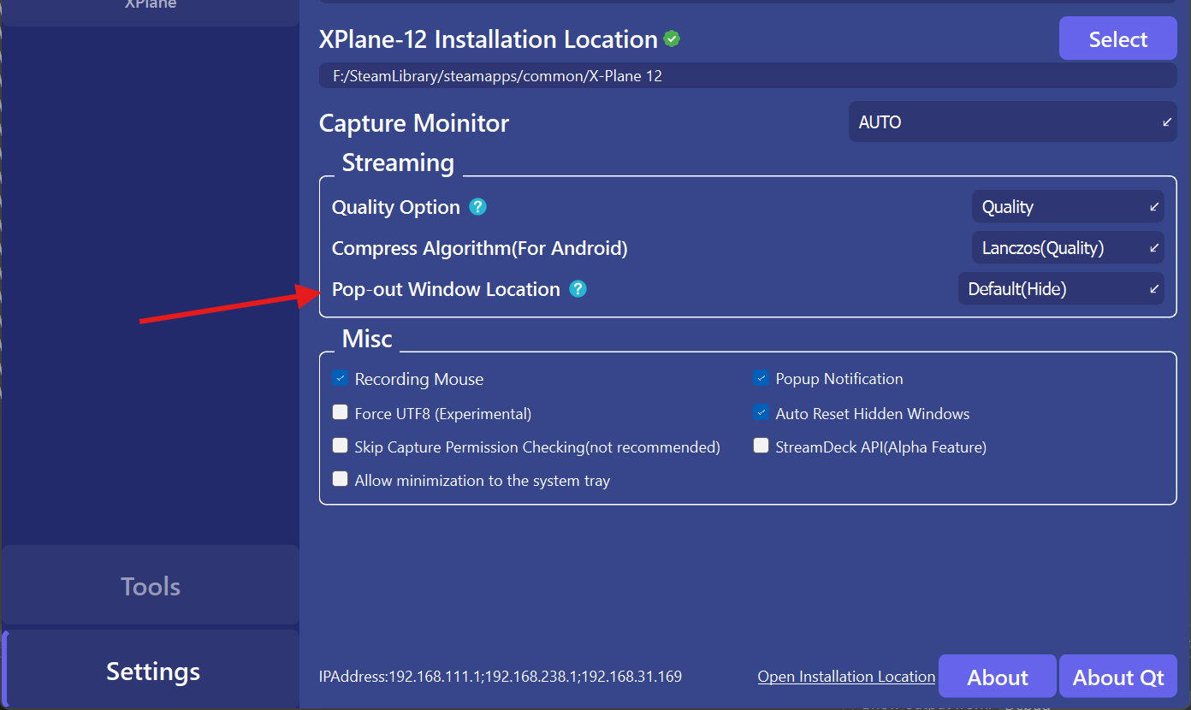Image resolution: width=1191 pixels, height=710 pixels.
Task: Expand the Quality Option dropdown
Action: click(x=1068, y=207)
